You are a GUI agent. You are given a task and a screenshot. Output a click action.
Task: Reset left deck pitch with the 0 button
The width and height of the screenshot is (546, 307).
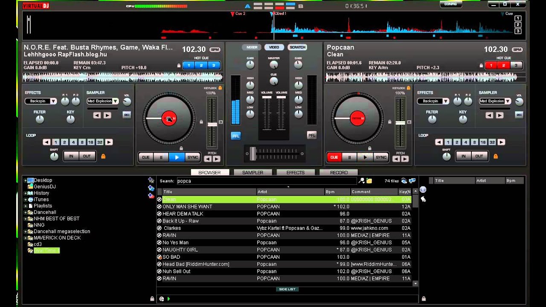point(221,122)
